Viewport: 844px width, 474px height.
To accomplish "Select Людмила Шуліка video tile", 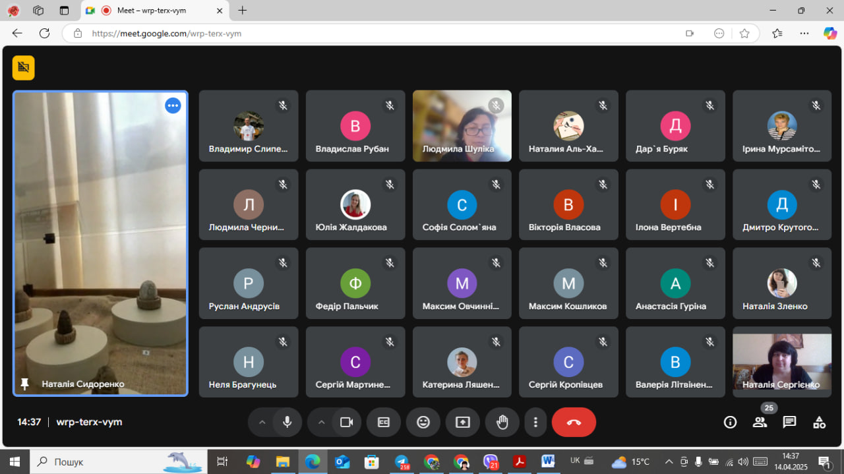I will pyautogui.click(x=462, y=126).
